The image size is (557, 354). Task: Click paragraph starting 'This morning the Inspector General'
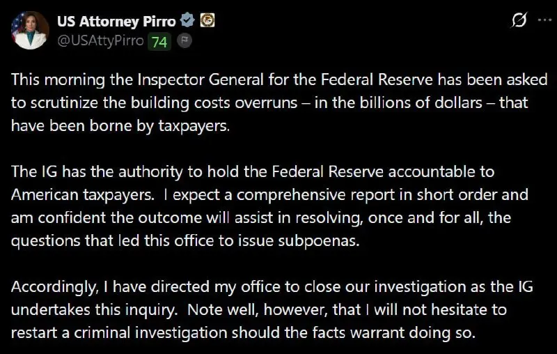(279, 102)
